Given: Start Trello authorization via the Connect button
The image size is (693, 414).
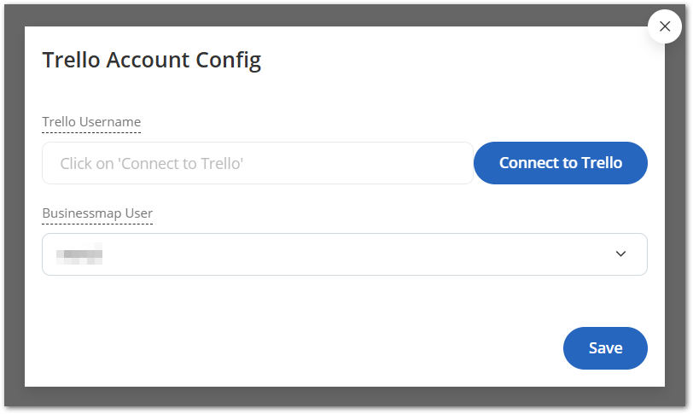Looking at the screenshot, I should pos(560,163).
